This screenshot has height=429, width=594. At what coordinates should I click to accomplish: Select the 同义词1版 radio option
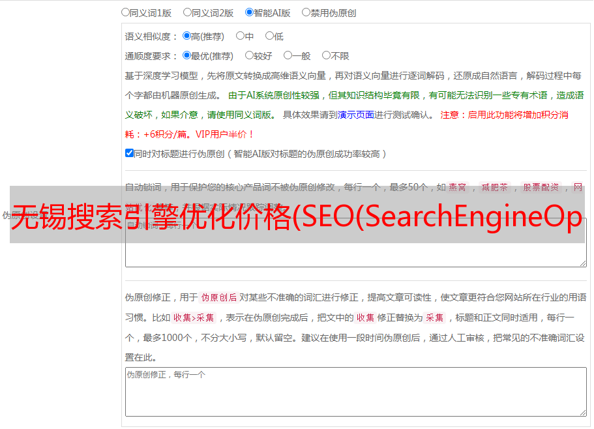pos(125,12)
